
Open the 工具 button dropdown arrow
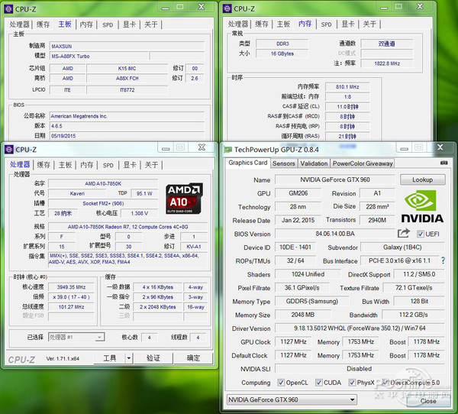point(128,358)
